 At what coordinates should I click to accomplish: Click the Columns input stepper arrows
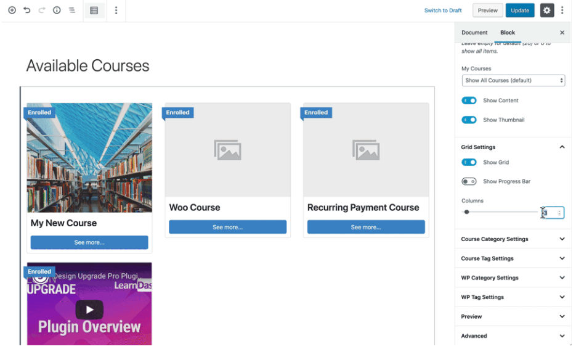click(x=559, y=213)
